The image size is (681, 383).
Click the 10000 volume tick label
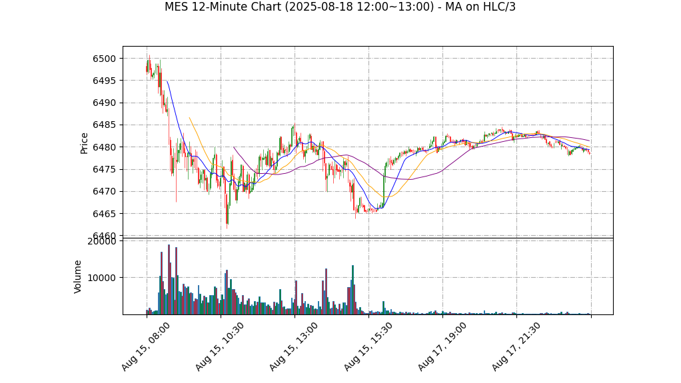pyautogui.click(x=102, y=278)
